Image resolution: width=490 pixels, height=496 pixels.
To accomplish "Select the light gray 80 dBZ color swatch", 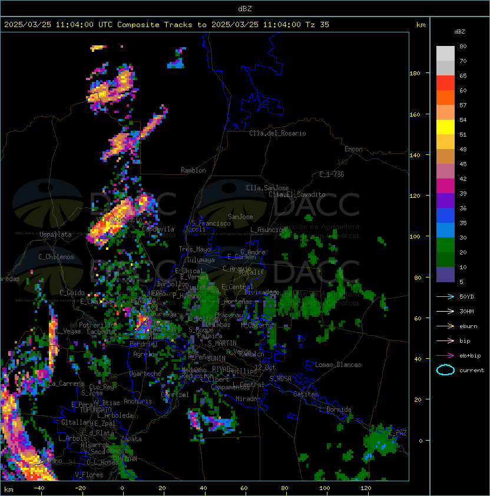I will (x=445, y=54).
